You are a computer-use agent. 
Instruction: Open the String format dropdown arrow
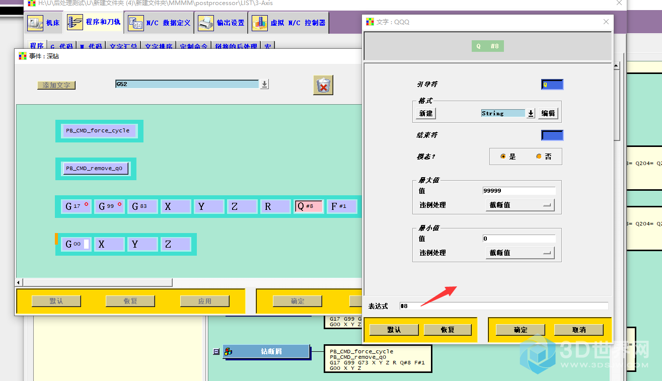tap(530, 113)
